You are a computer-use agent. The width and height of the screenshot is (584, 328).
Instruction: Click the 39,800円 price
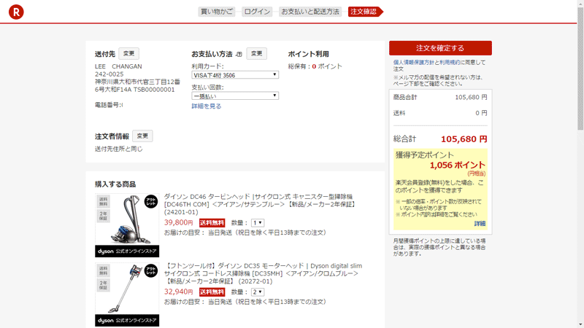coord(178,223)
